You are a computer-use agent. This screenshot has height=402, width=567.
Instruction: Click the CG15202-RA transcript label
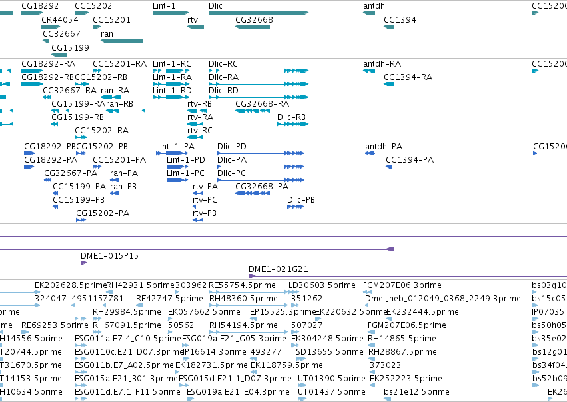click(102, 131)
